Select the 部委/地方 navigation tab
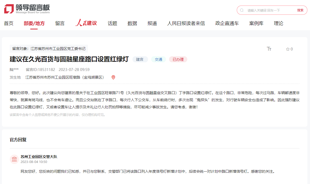 point(34,23)
